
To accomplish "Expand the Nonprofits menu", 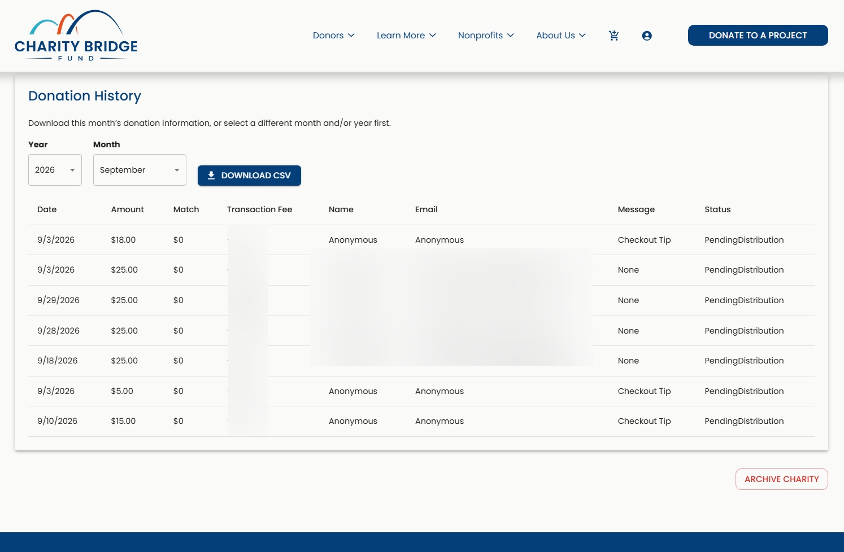I will click(x=486, y=36).
